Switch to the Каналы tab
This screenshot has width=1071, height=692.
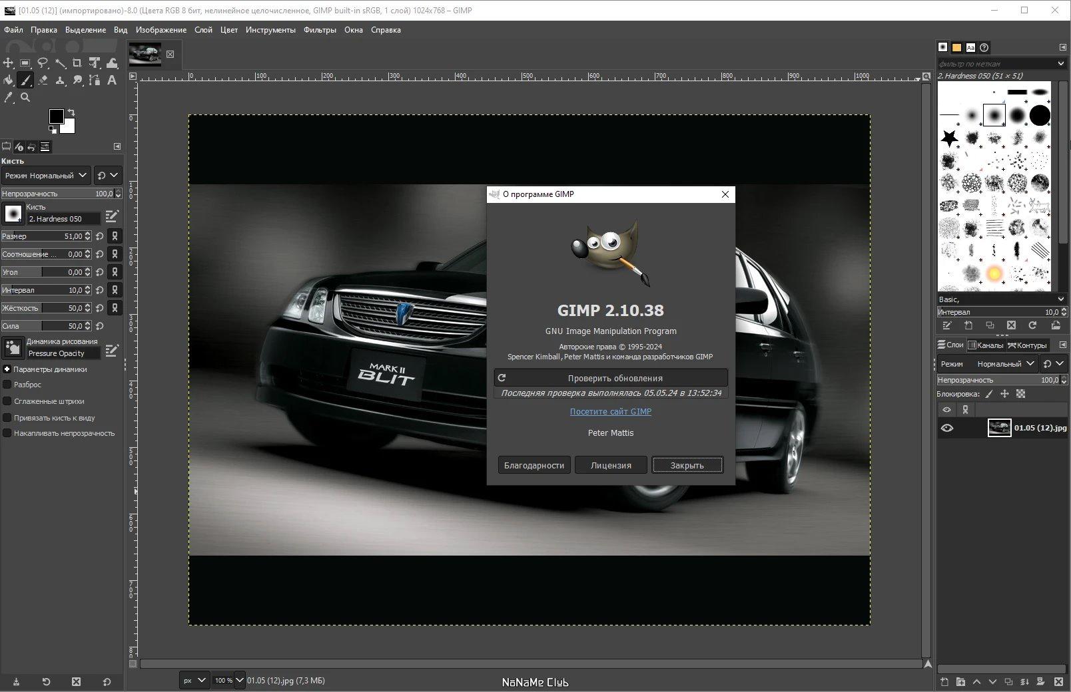click(985, 345)
